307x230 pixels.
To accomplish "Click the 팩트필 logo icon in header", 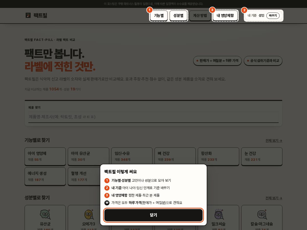I will (28, 16).
